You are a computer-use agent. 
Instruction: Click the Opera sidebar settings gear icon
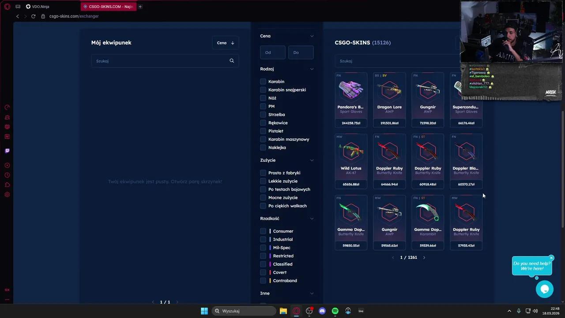click(x=7, y=194)
